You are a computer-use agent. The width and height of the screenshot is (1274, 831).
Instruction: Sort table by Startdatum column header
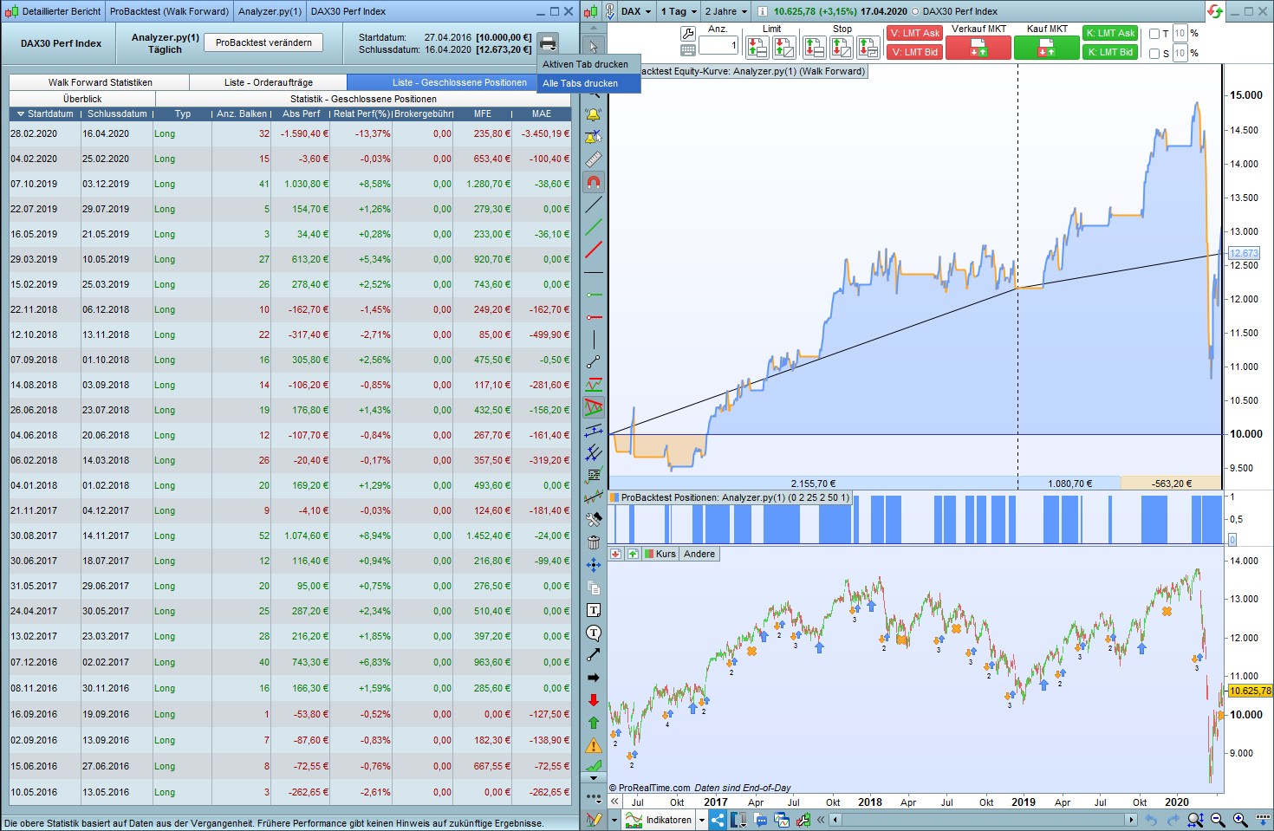[x=45, y=114]
